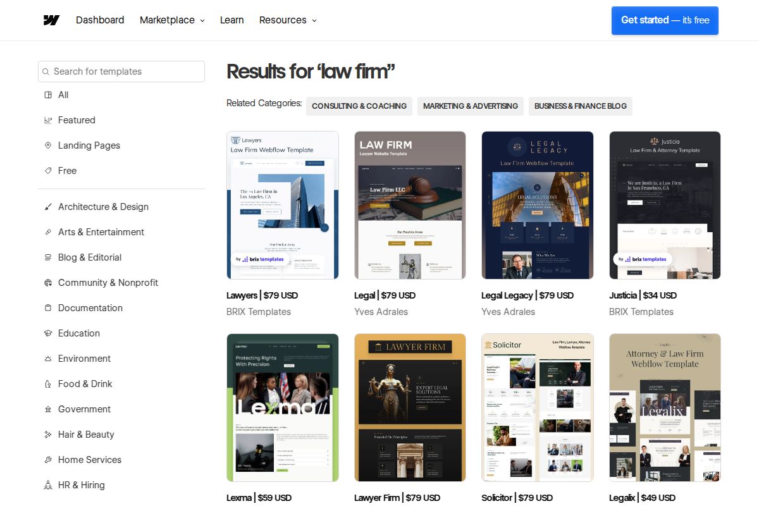This screenshot has width=759, height=506.
Task: Open the Legal Legacy template thumbnail
Action: click(x=537, y=205)
